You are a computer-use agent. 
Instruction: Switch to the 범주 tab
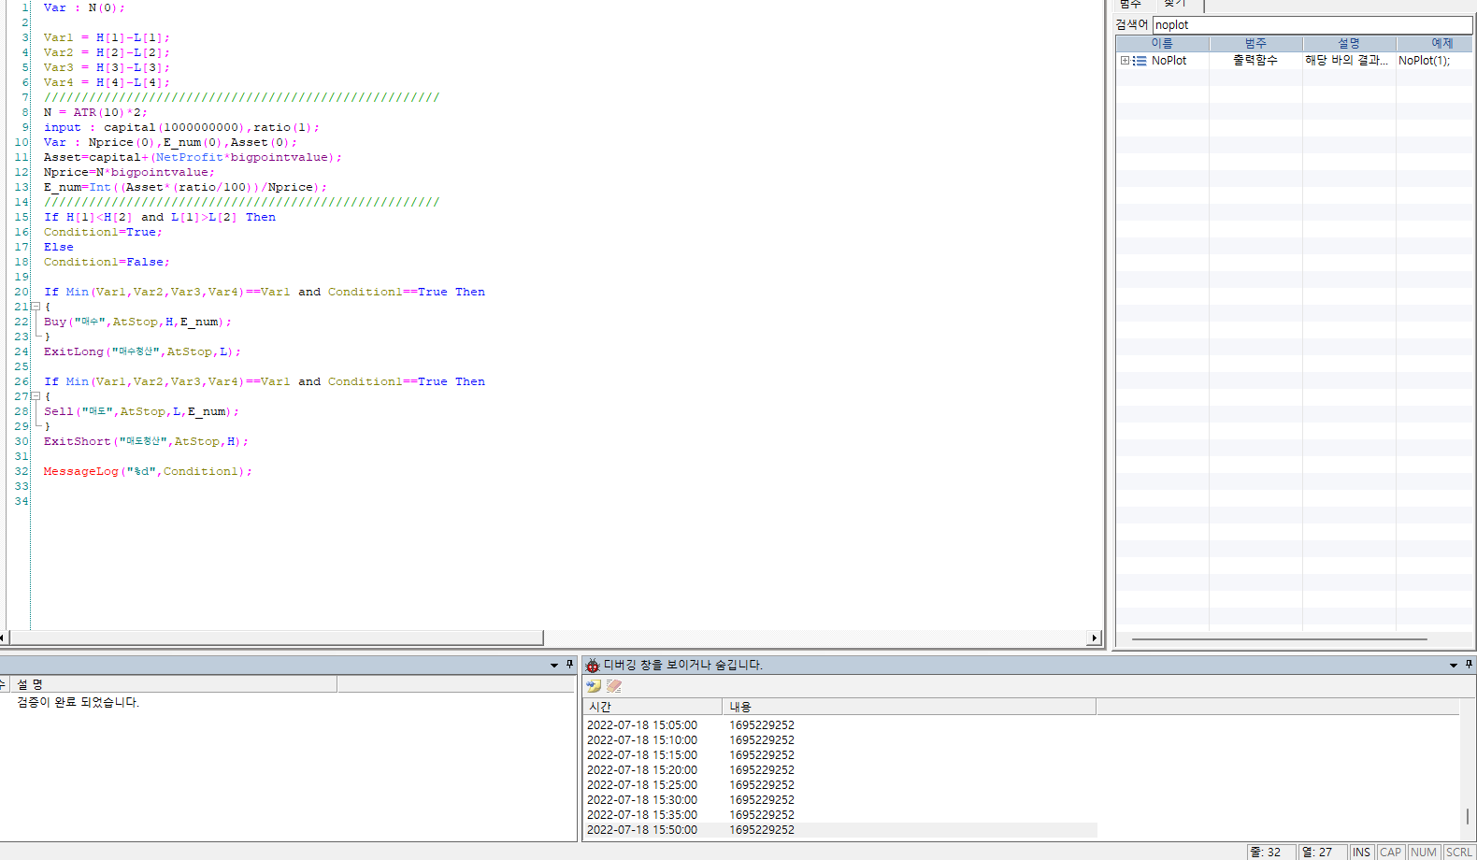[1130, 5]
